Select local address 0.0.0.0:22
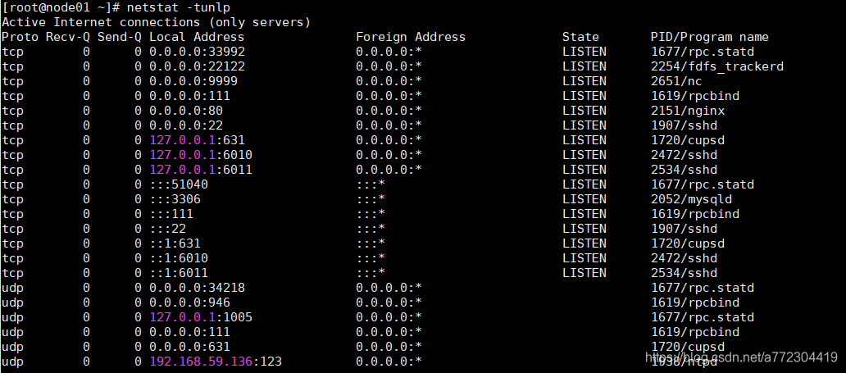 tap(186, 125)
